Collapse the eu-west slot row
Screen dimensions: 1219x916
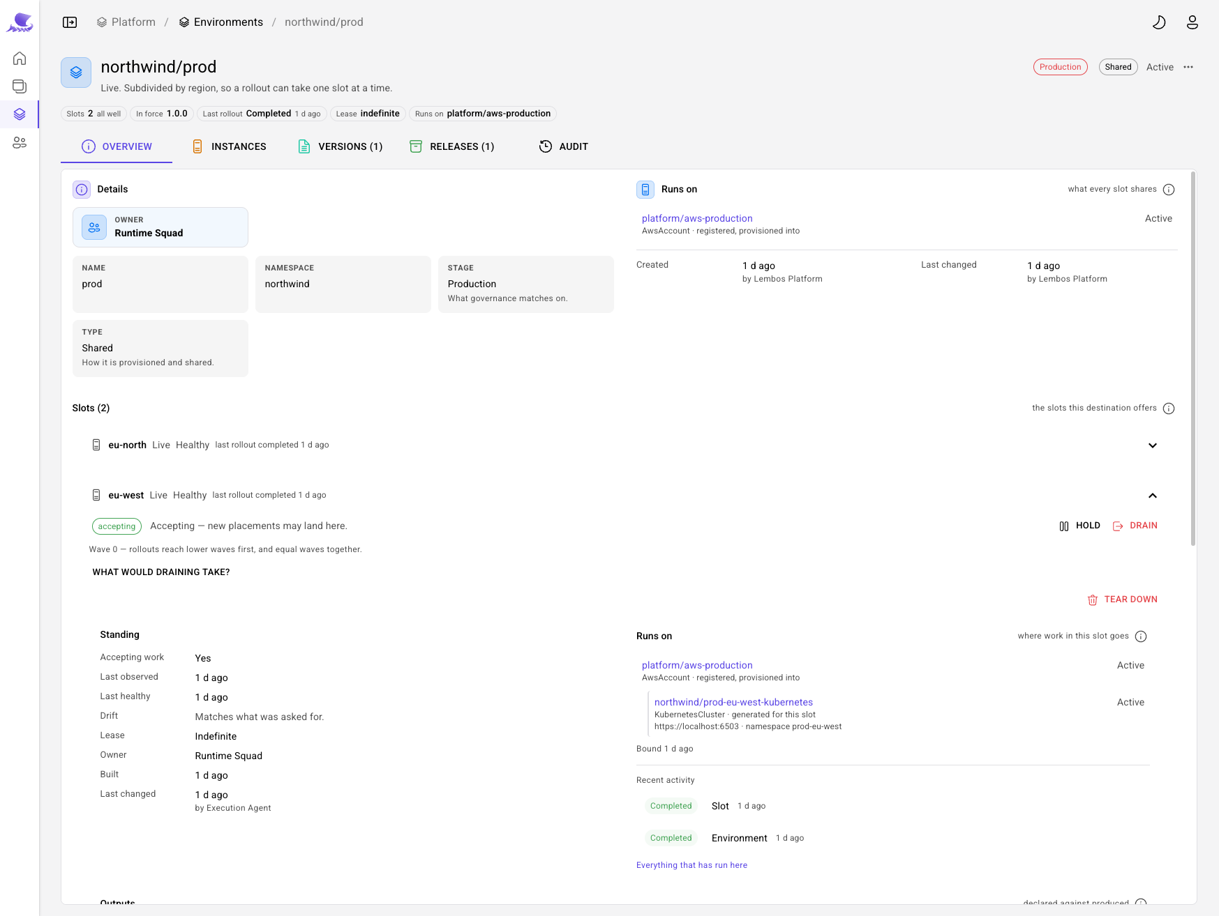[x=1153, y=496]
